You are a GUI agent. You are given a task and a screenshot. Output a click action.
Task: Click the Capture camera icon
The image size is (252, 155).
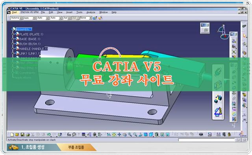(x=201, y=135)
